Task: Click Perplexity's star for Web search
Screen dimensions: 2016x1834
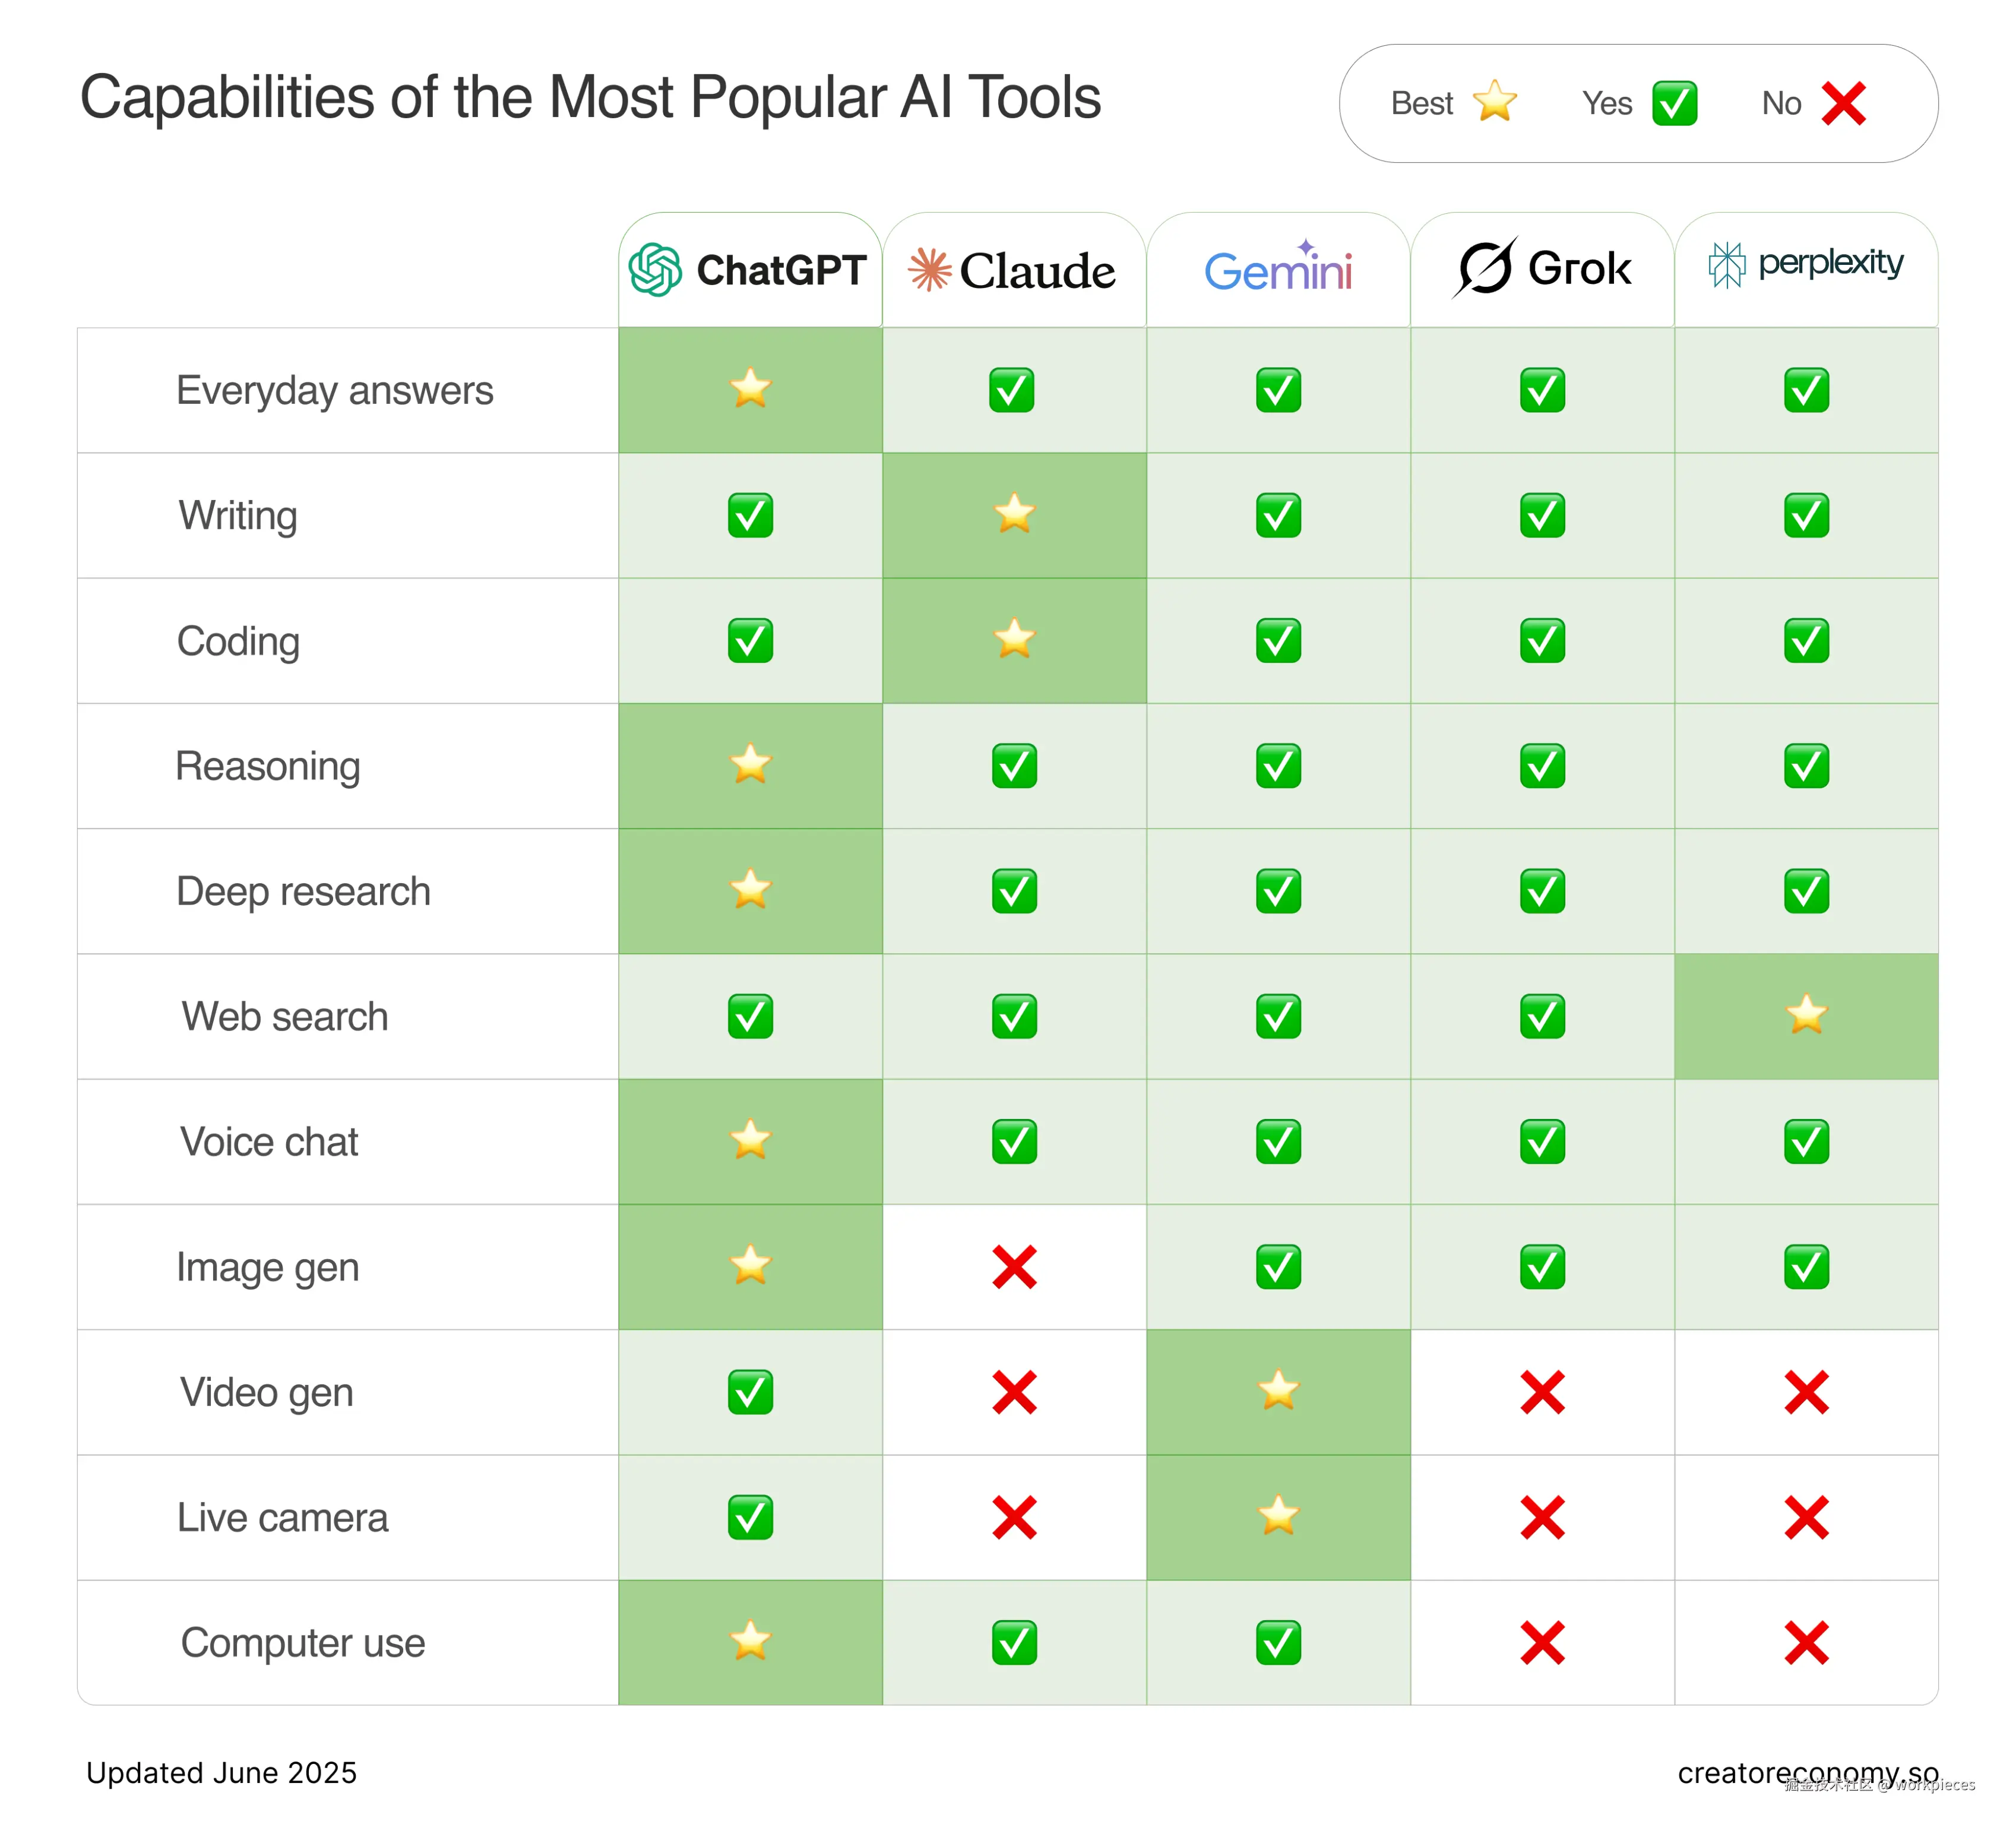Action: point(1806,1014)
